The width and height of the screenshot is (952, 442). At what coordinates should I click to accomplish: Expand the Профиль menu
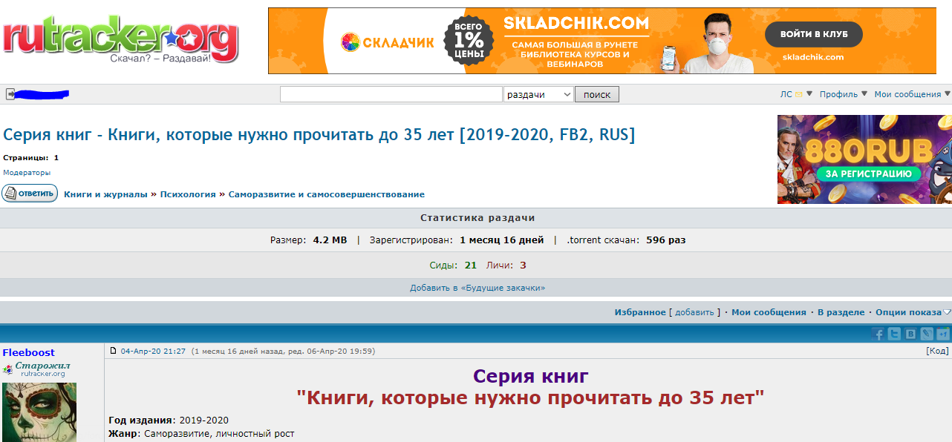pyautogui.click(x=843, y=94)
